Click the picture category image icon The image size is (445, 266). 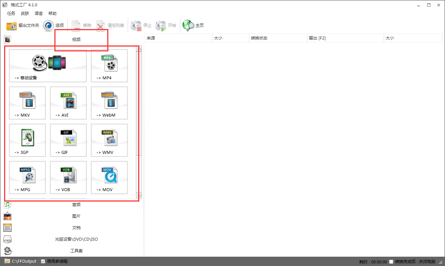pyautogui.click(x=7, y=216)
